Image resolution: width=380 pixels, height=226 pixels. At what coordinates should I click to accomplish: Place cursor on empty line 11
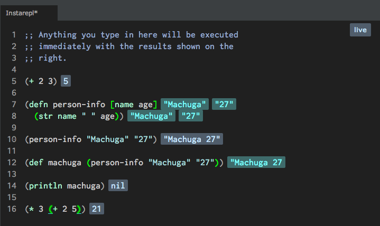[x=106, y=151]
